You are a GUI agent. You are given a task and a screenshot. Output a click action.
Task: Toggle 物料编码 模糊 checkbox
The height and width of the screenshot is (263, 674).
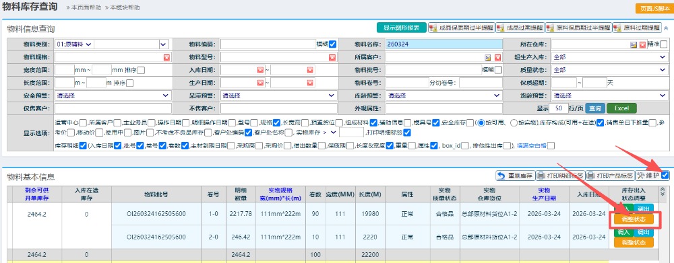333,44
